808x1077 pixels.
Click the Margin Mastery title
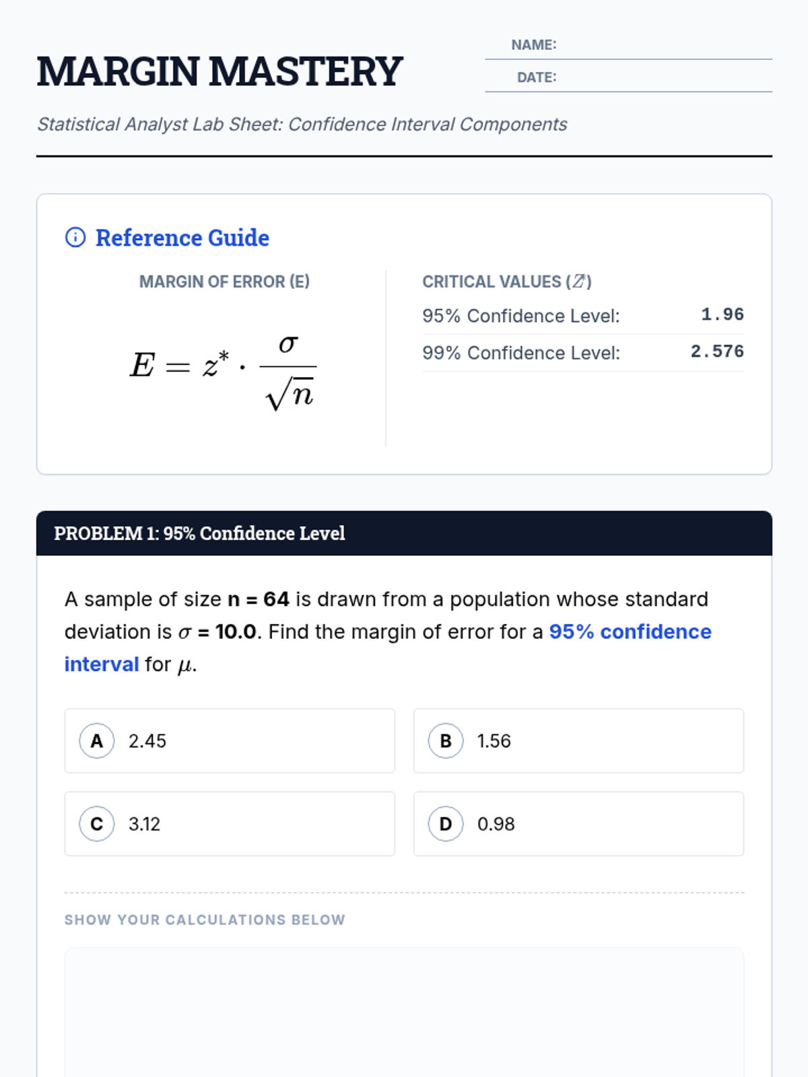point(220,71)
